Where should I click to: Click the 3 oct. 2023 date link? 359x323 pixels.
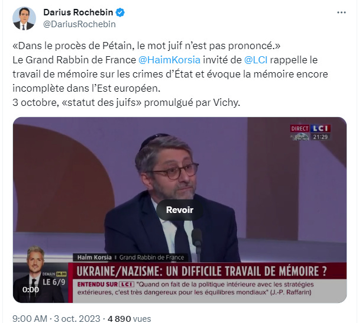[77, 318]
